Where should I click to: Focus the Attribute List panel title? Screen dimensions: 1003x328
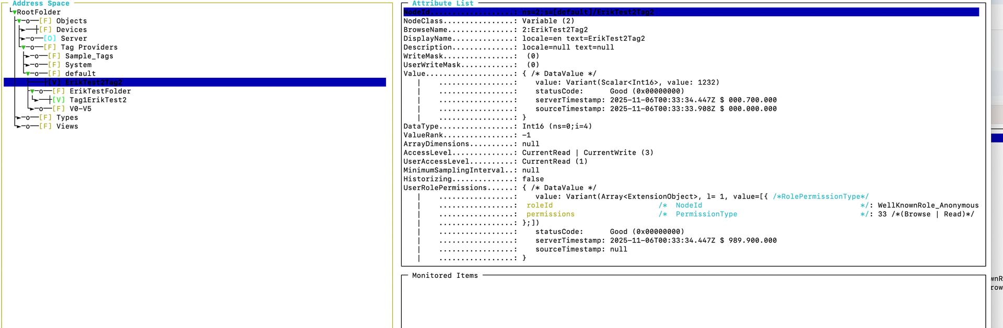[442, 4]
